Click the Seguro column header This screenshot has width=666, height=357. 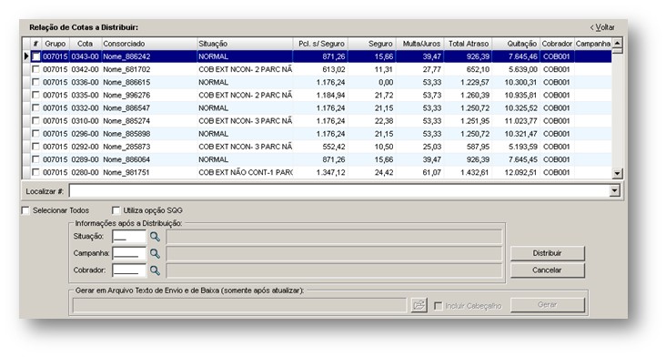tap(372, 44)
